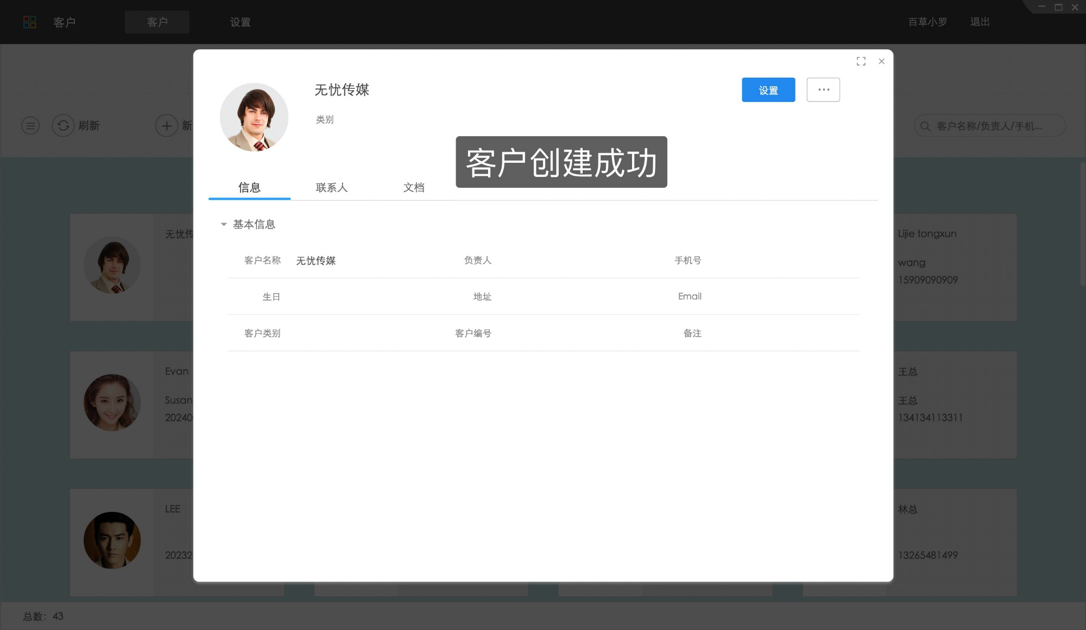Viewport: 1086px width, 630px height.
Task: Refresh the customer list
Action: 64,125
